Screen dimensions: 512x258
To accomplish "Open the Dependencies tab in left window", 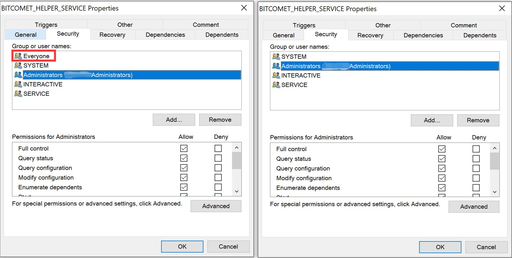I will coord(165,35).
